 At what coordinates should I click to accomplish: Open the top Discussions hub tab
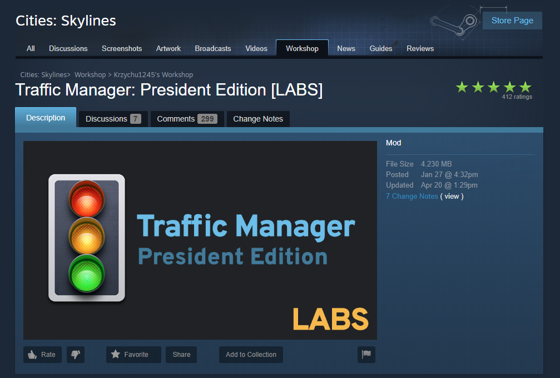click(68, 48)
